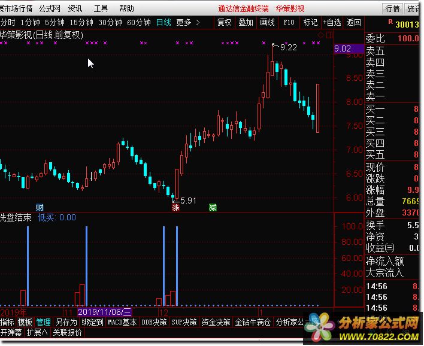Click the 委比 row in quote panel

coord(392,38)
